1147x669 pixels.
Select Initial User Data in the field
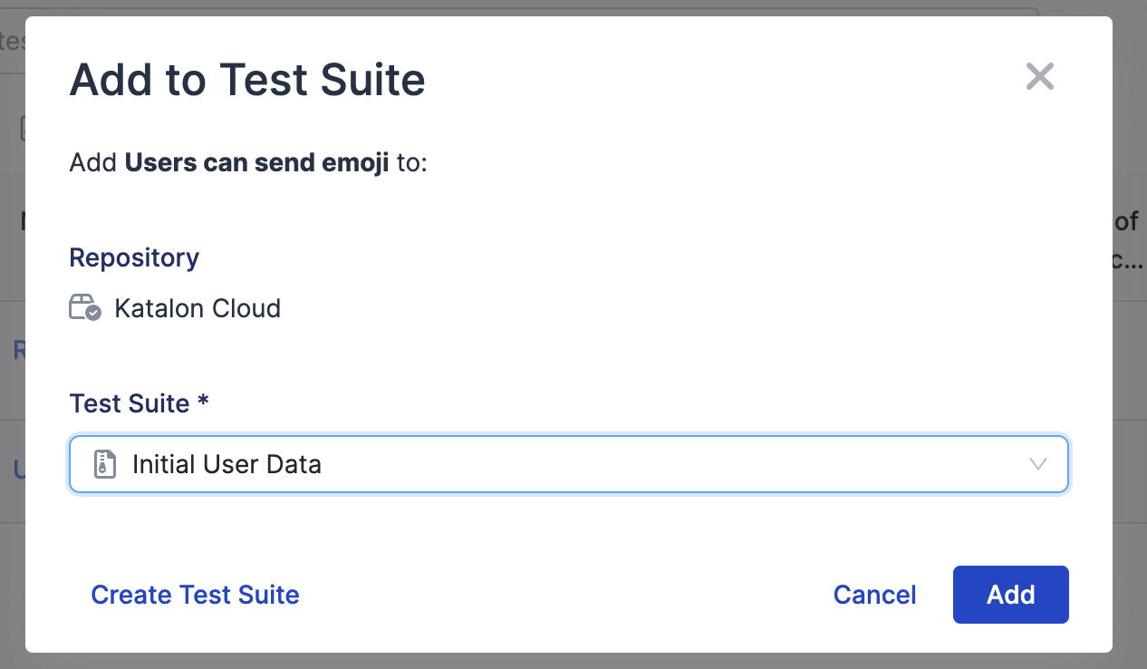[227, 463]
